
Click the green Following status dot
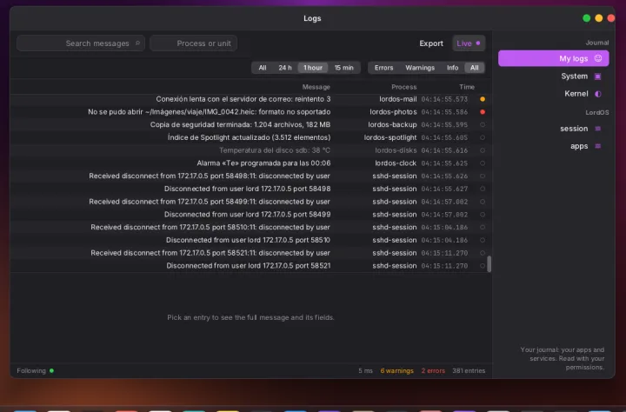click(x=51, y=370)
